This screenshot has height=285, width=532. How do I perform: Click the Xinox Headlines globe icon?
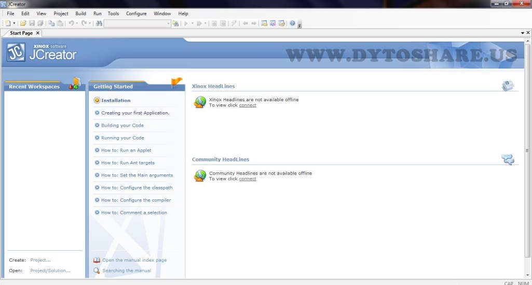click(x=200, y=102)
